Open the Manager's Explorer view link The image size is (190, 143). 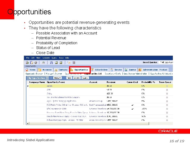pos(54,74)
